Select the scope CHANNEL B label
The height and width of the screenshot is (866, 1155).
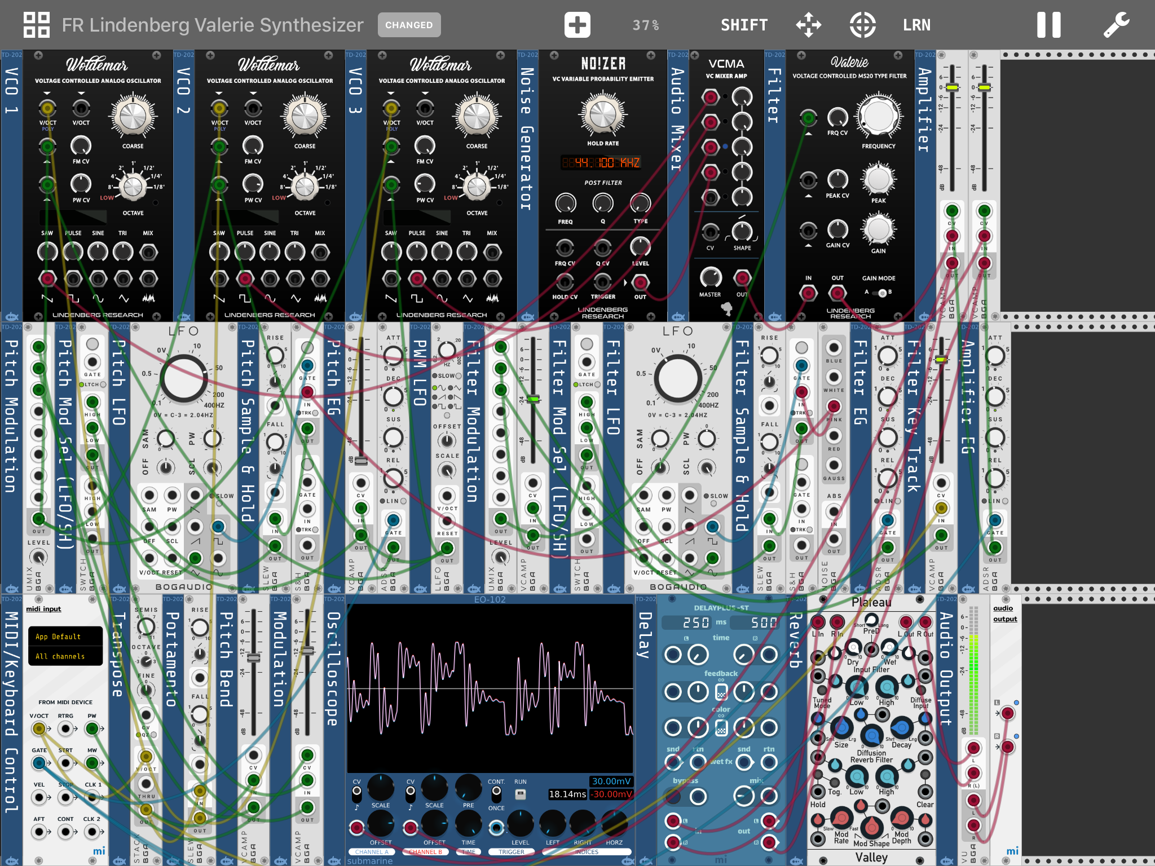click(x=425, y=852)
